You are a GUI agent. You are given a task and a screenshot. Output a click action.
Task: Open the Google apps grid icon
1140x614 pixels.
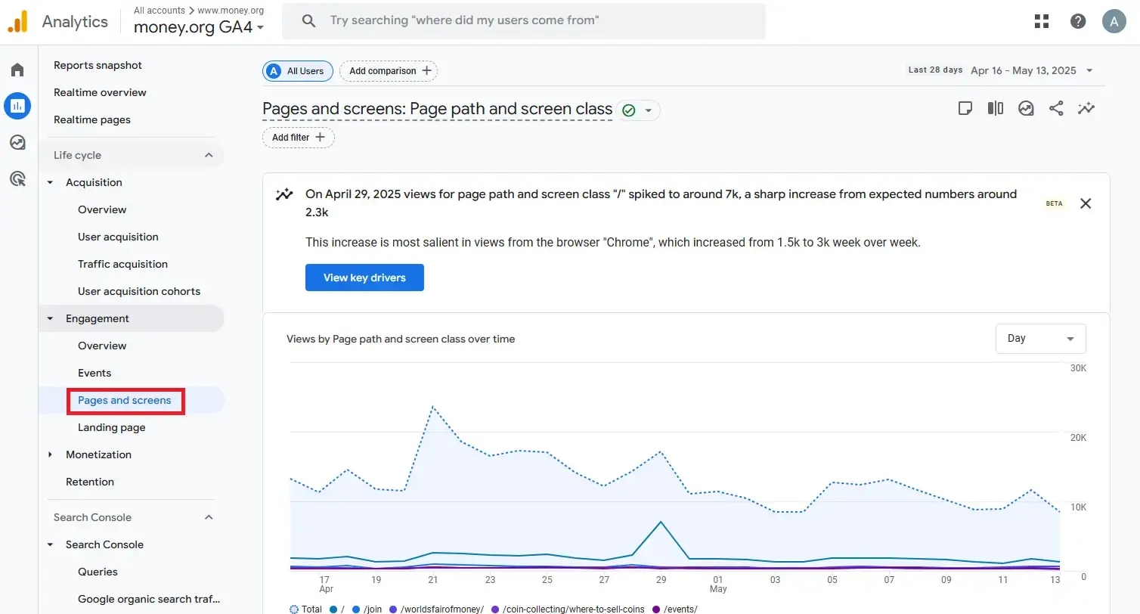[1042, 21]
